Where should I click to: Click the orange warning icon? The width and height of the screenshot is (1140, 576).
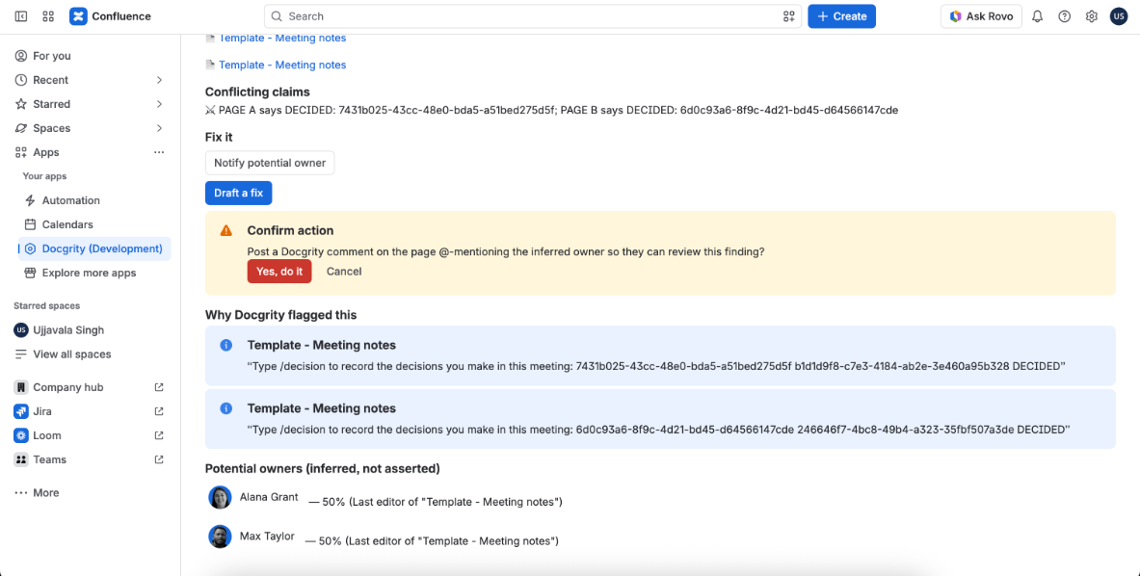(226, 230)
